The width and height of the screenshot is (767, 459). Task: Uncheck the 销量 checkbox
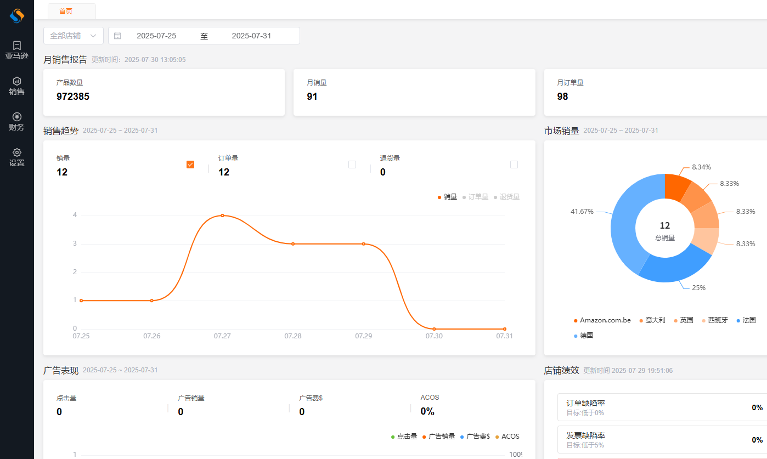[x=190, y=165]
